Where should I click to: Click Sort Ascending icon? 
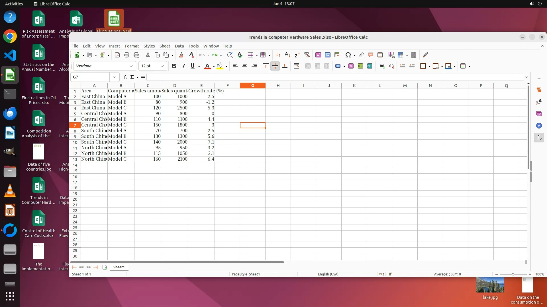[x=287, y=55]
